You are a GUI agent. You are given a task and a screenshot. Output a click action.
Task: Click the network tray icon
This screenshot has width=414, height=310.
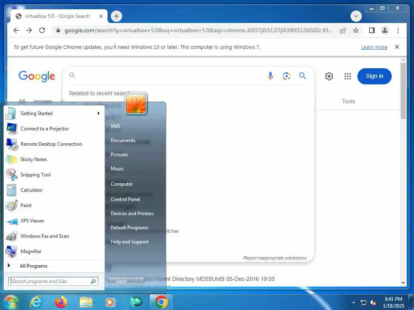click(363, 303)
